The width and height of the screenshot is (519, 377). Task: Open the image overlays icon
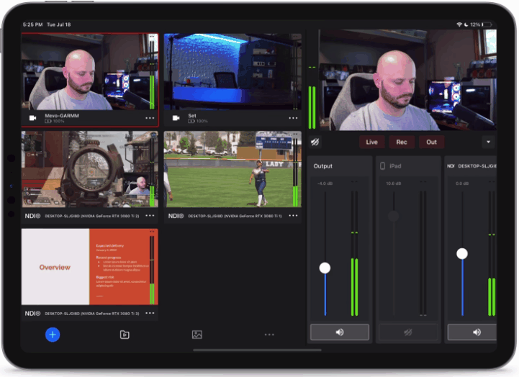[197, 335]
